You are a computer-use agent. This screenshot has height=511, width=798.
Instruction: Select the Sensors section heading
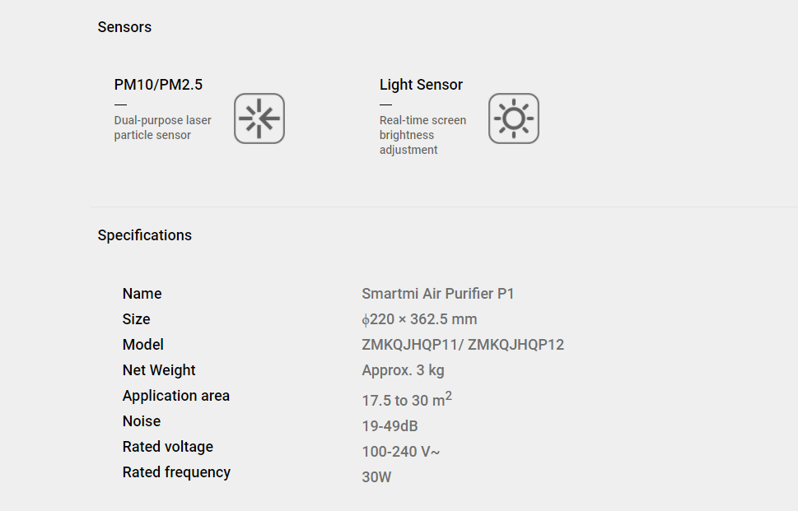pos(124,27)
